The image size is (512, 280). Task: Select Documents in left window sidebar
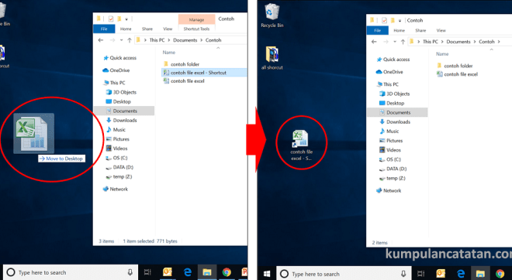point(124,111)
